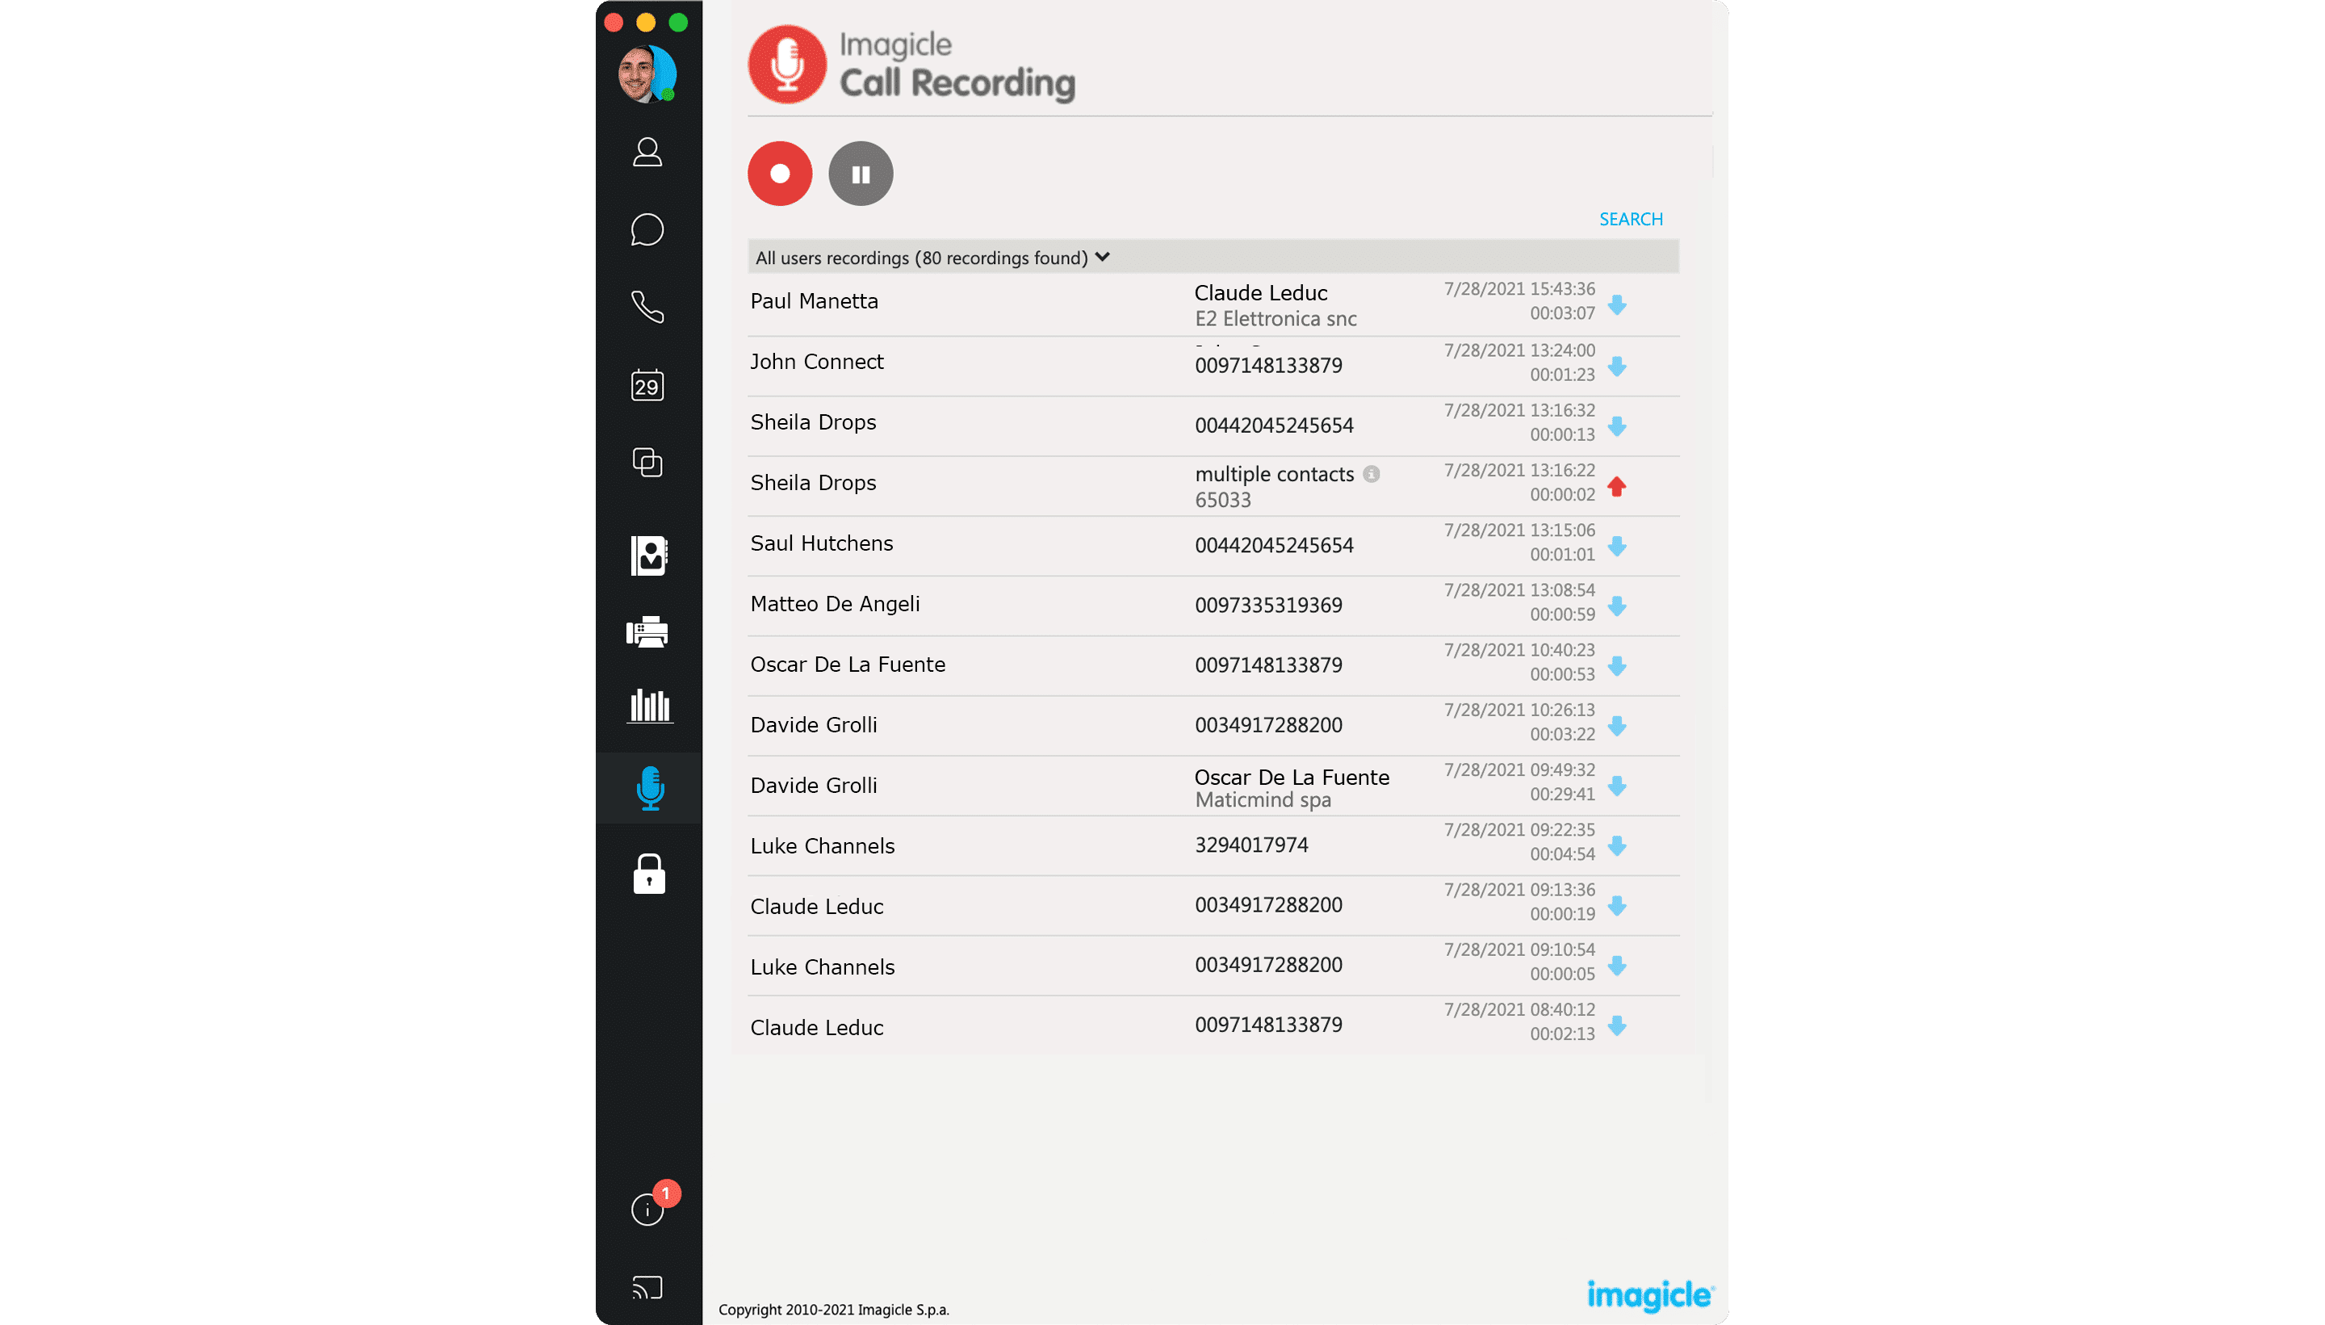Viewport: 2325px width, 1325px height.
Task: Open the contacts person icon in sidebar
Action: [647, 152]
